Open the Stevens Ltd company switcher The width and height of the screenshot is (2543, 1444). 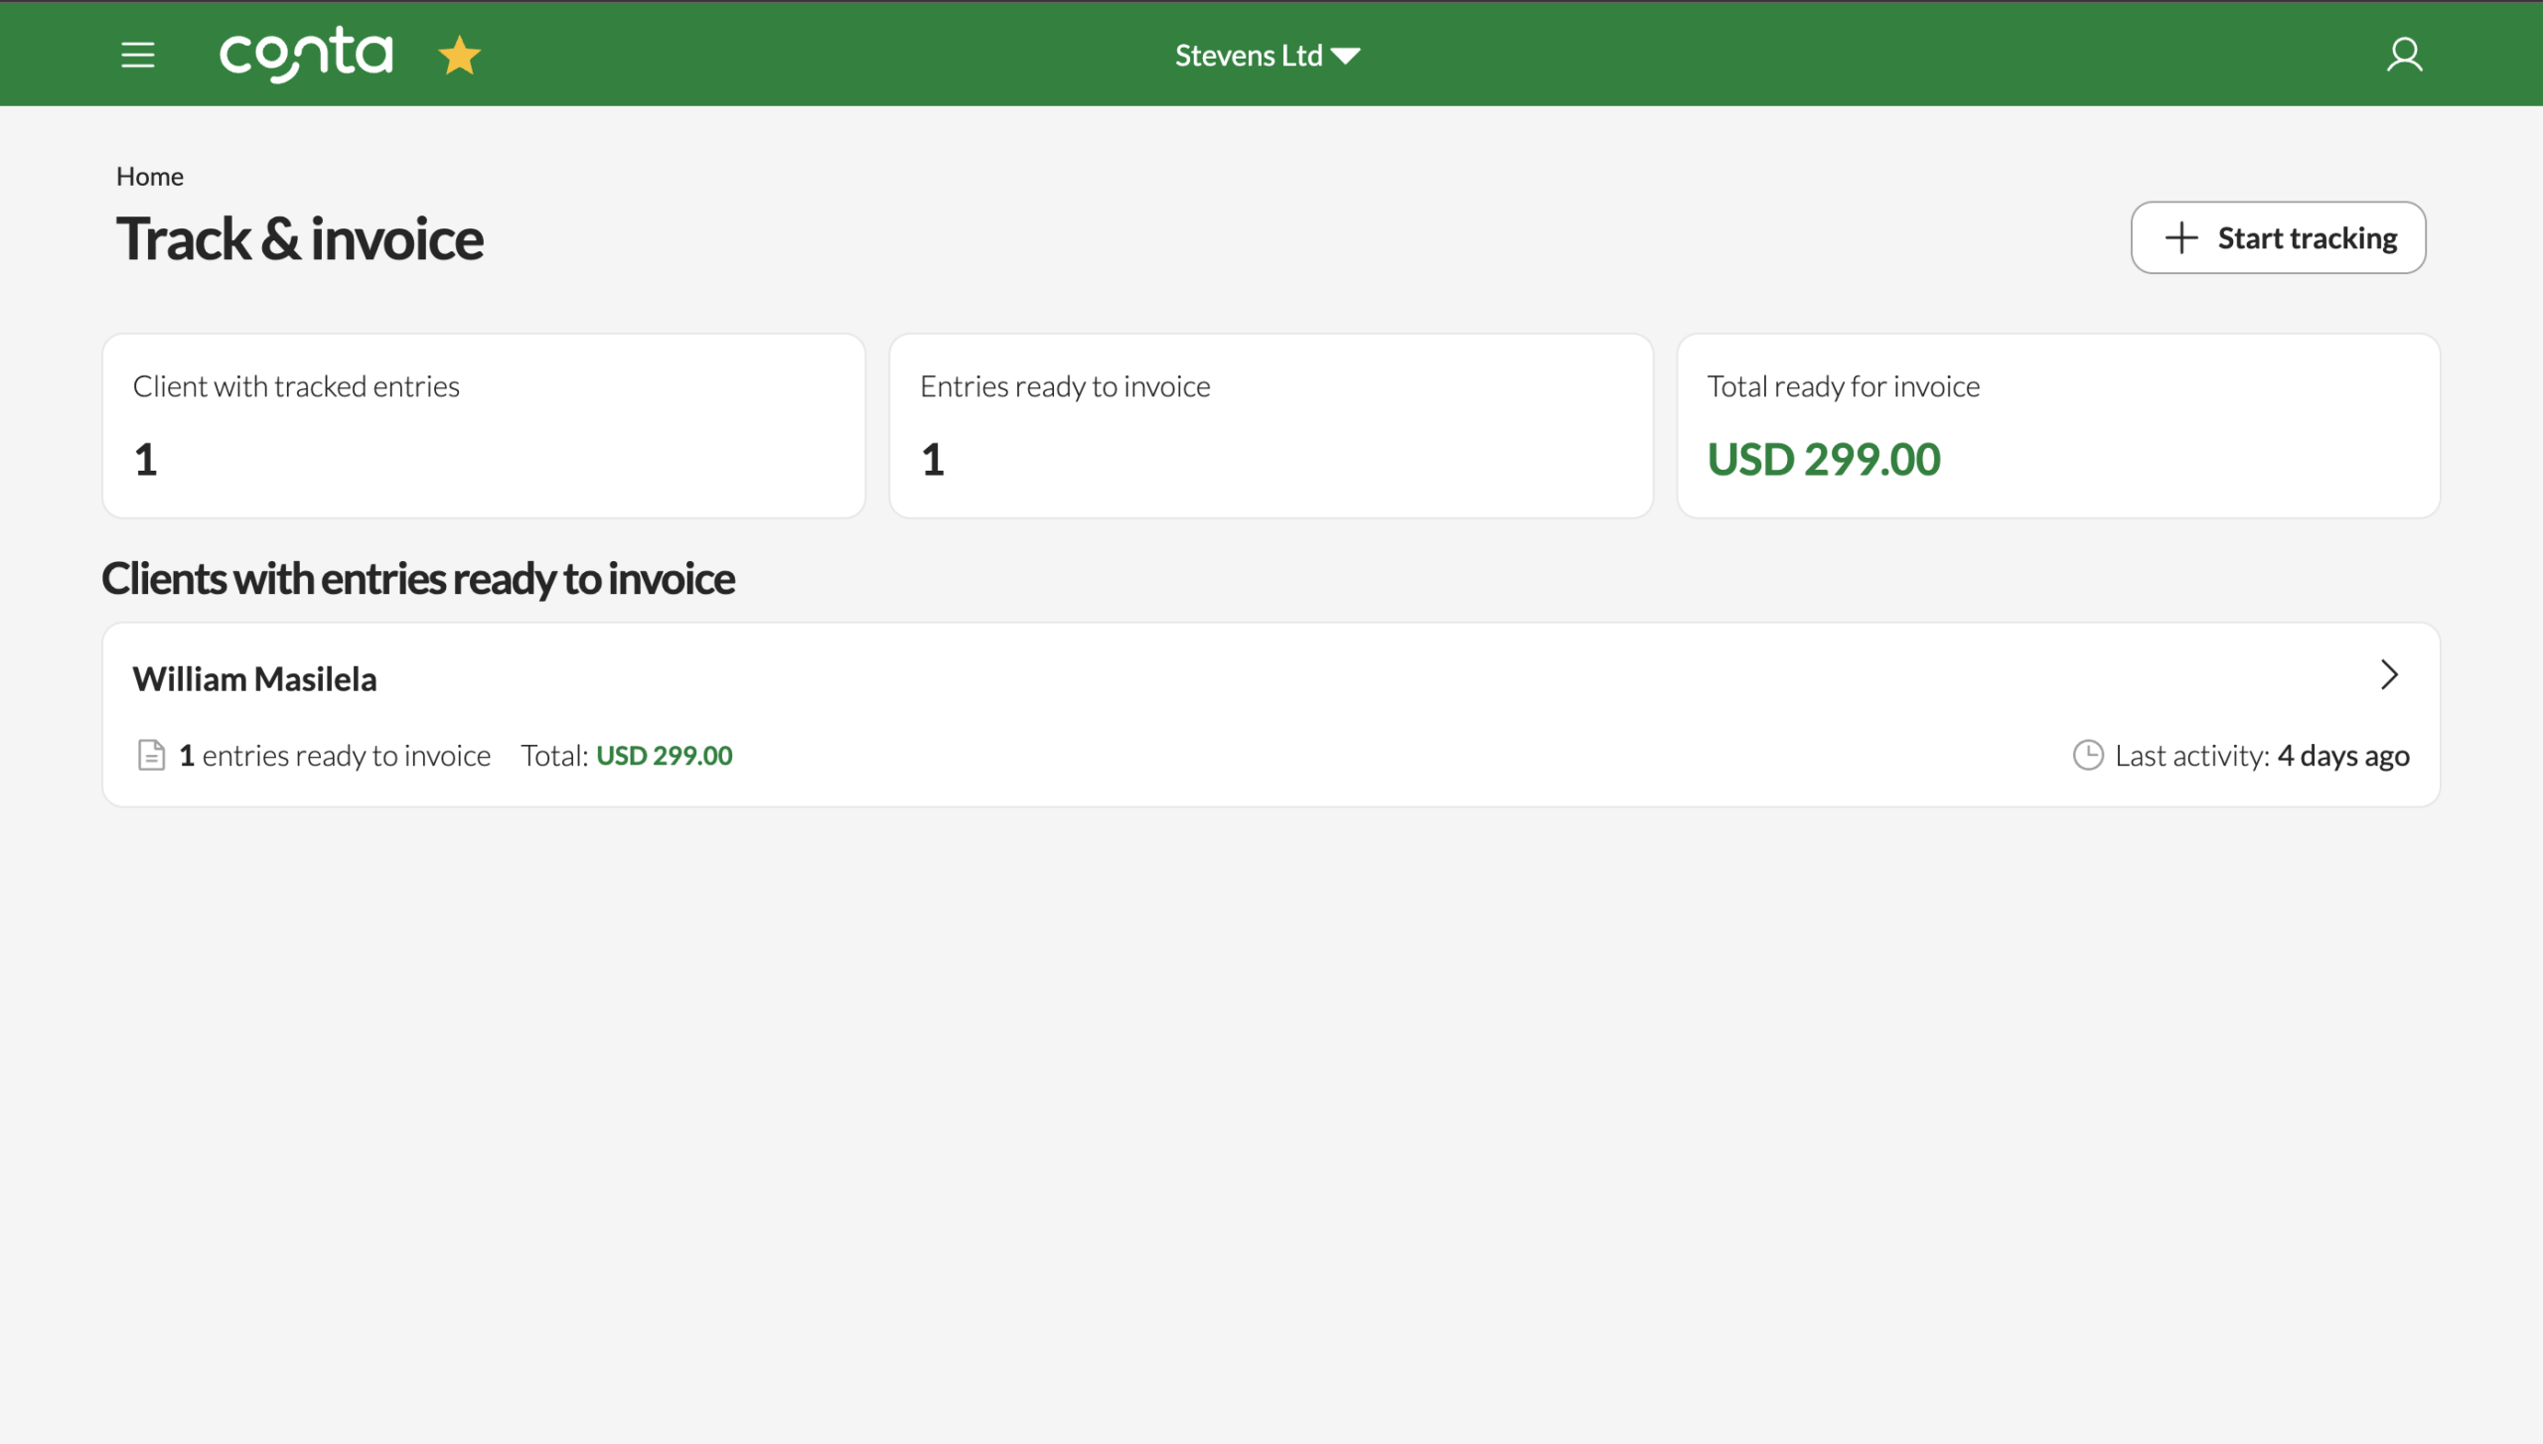click(x=1249, y=56)
